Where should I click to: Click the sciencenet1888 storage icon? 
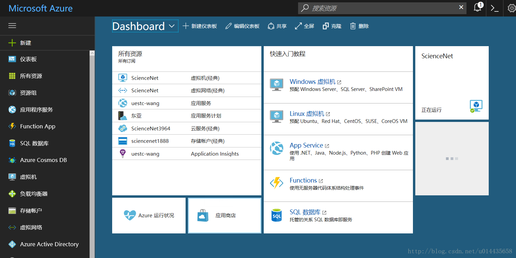coord(123,141)
